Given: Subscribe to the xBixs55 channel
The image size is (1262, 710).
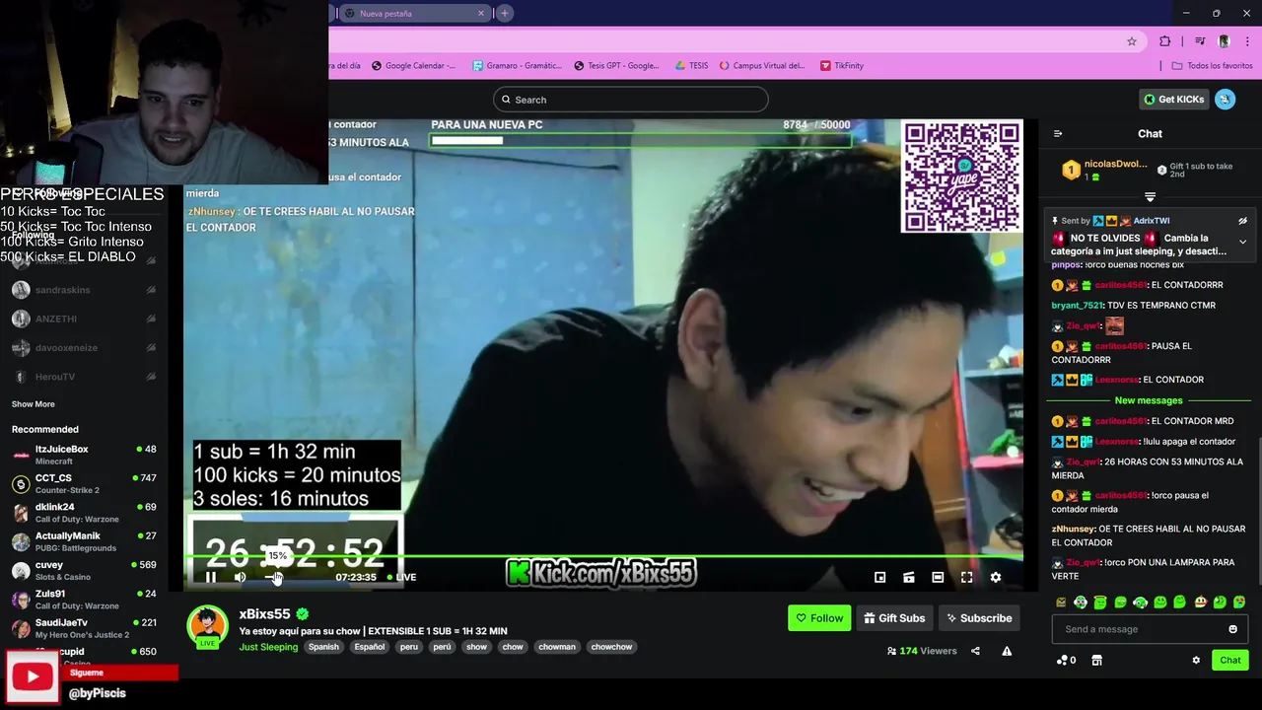Looking at the screenshot, I should pyautogui.click(x=979, y=618).
